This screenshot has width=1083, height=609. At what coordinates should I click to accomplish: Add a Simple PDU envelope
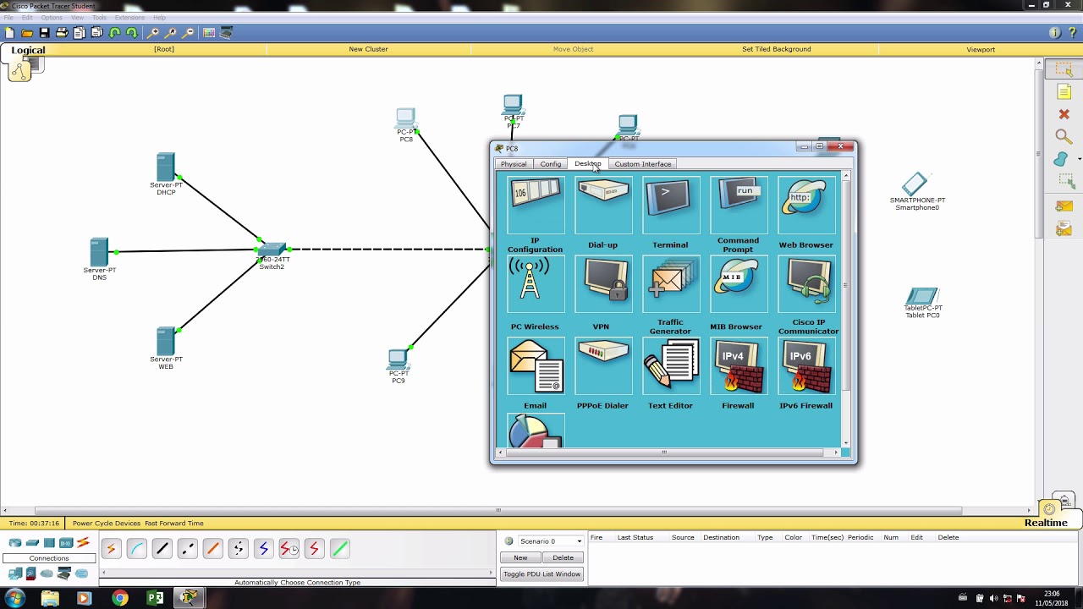pos(1064,206)
